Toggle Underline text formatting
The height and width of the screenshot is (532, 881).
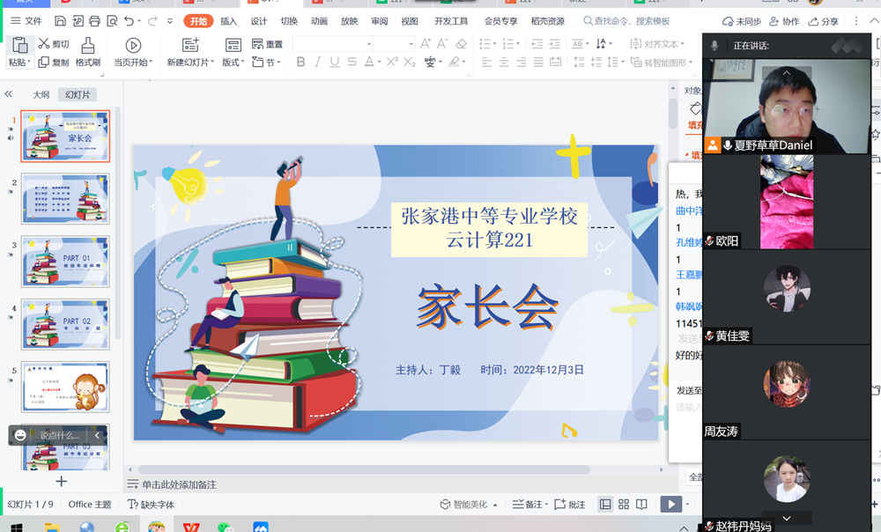(x=334, y=63)
